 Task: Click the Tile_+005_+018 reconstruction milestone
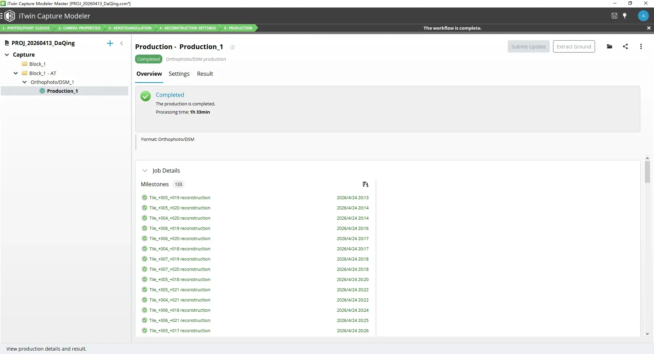pyautogui.click(x=180, y=279)
